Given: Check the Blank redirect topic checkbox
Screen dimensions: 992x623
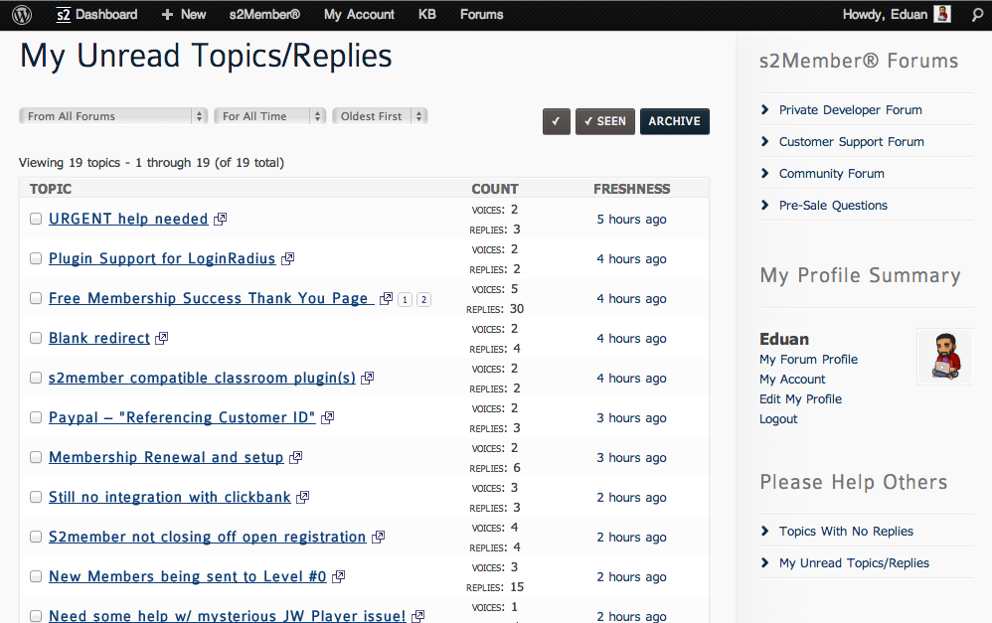Looking at the screenshot, I should tap(36, 339).
